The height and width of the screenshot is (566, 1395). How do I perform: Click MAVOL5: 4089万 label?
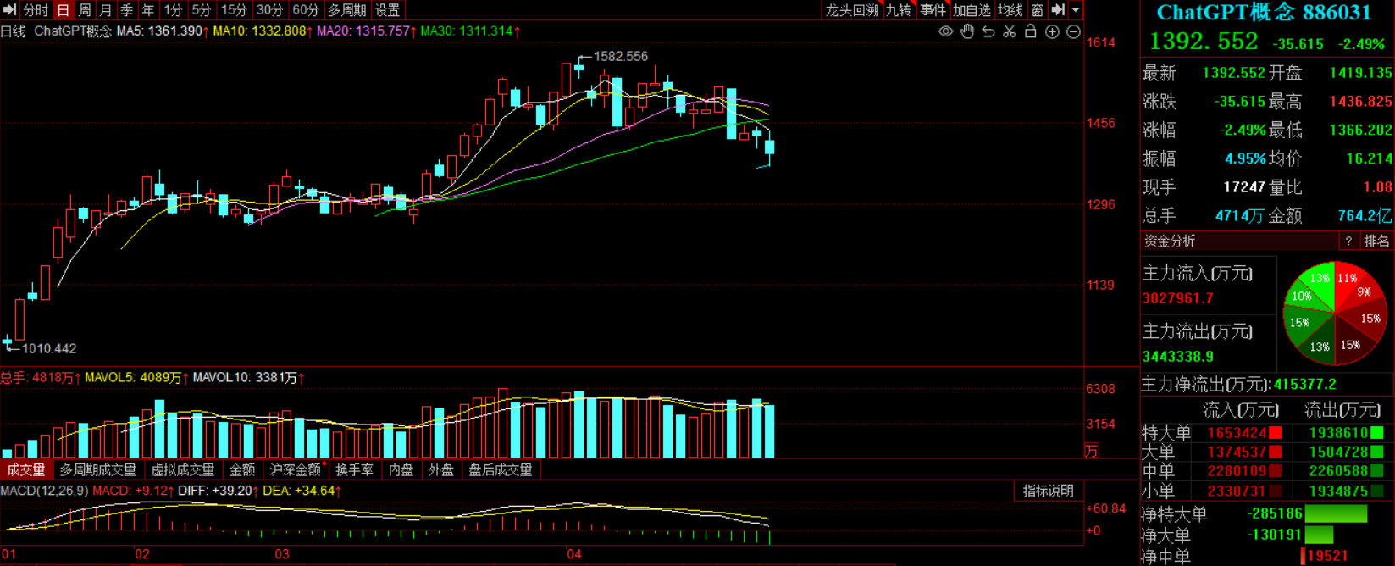(x=137, y=378)
